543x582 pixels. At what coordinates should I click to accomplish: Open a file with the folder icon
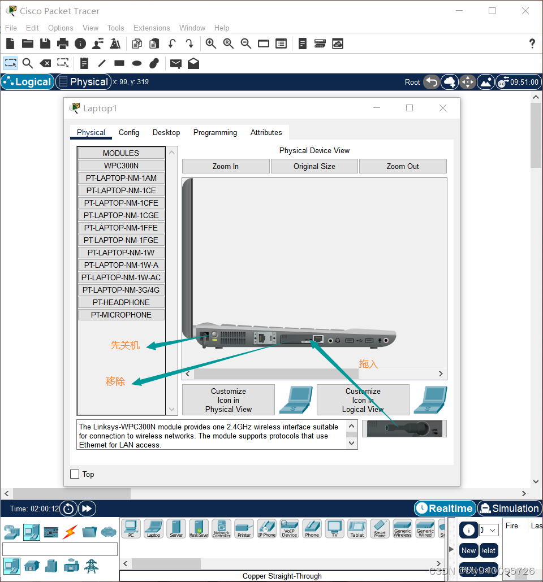[28, 44]
